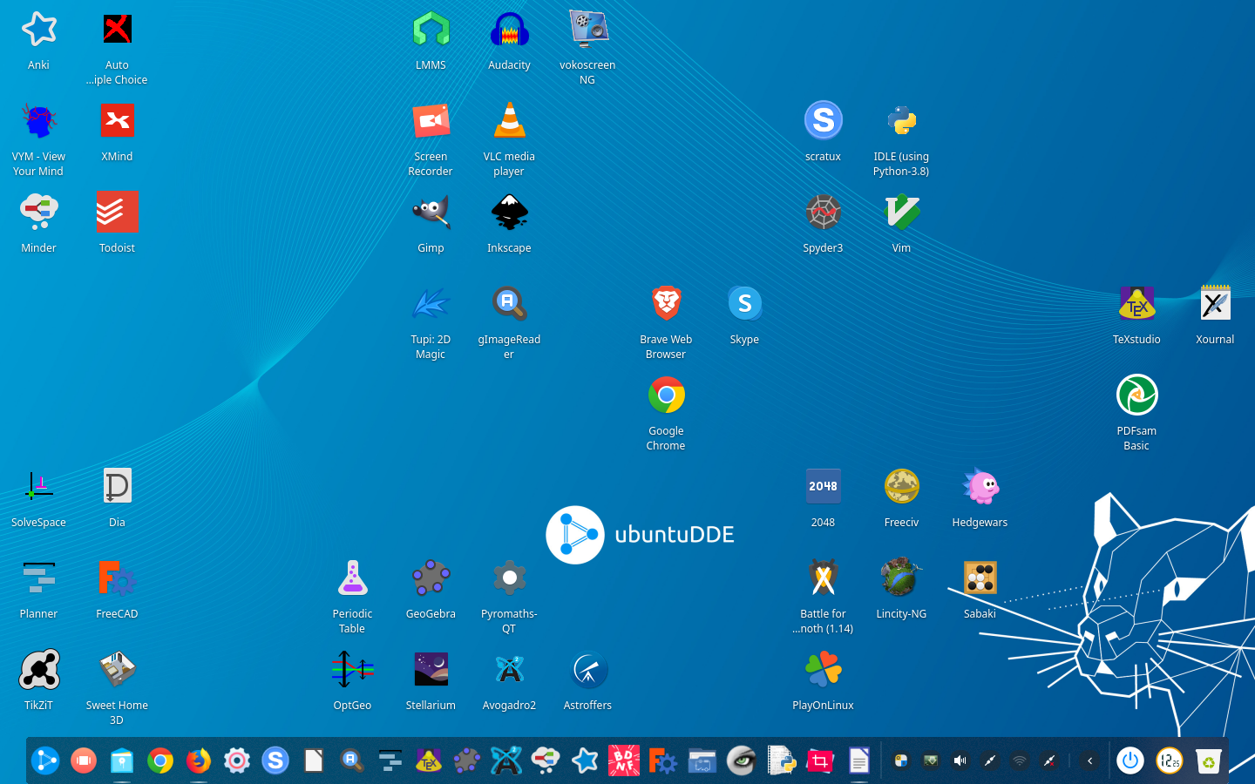1255x784 pixels.
Task: Click Firefox in the dock
Action: click(199, 760)
